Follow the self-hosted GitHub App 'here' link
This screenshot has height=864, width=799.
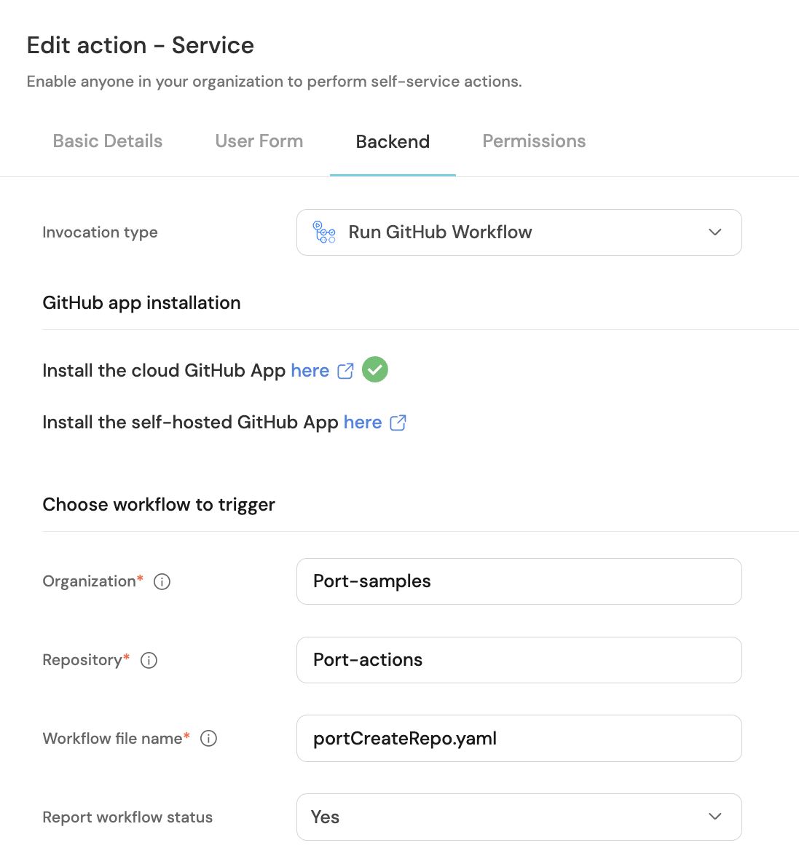pos(363,422)
